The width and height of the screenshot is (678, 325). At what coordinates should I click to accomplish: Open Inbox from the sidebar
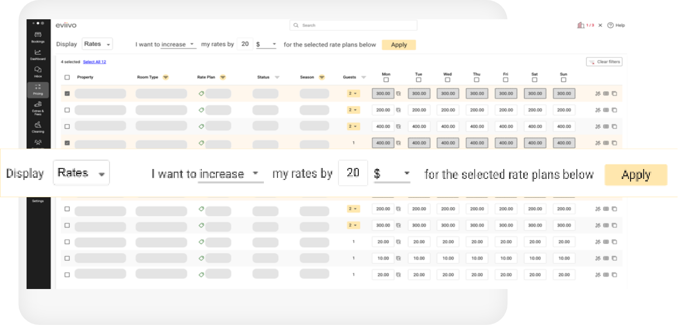[x=38, y=70]
